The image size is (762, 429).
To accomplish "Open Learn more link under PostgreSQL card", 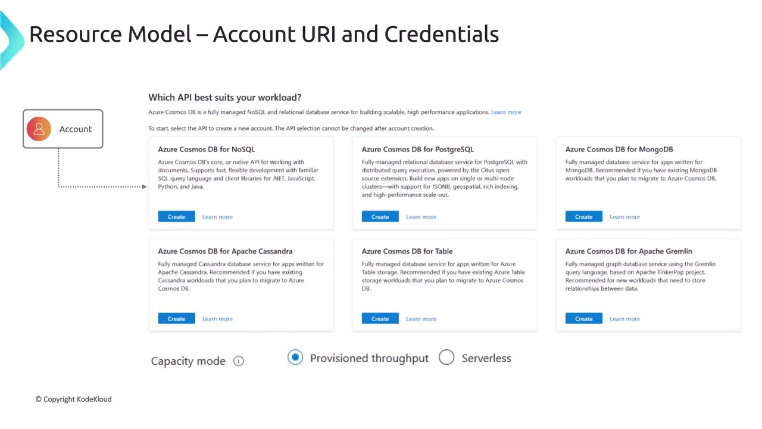I will coord(421,217).
